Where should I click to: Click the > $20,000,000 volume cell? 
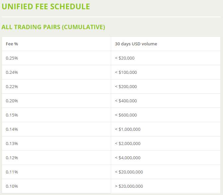point(166,186)
